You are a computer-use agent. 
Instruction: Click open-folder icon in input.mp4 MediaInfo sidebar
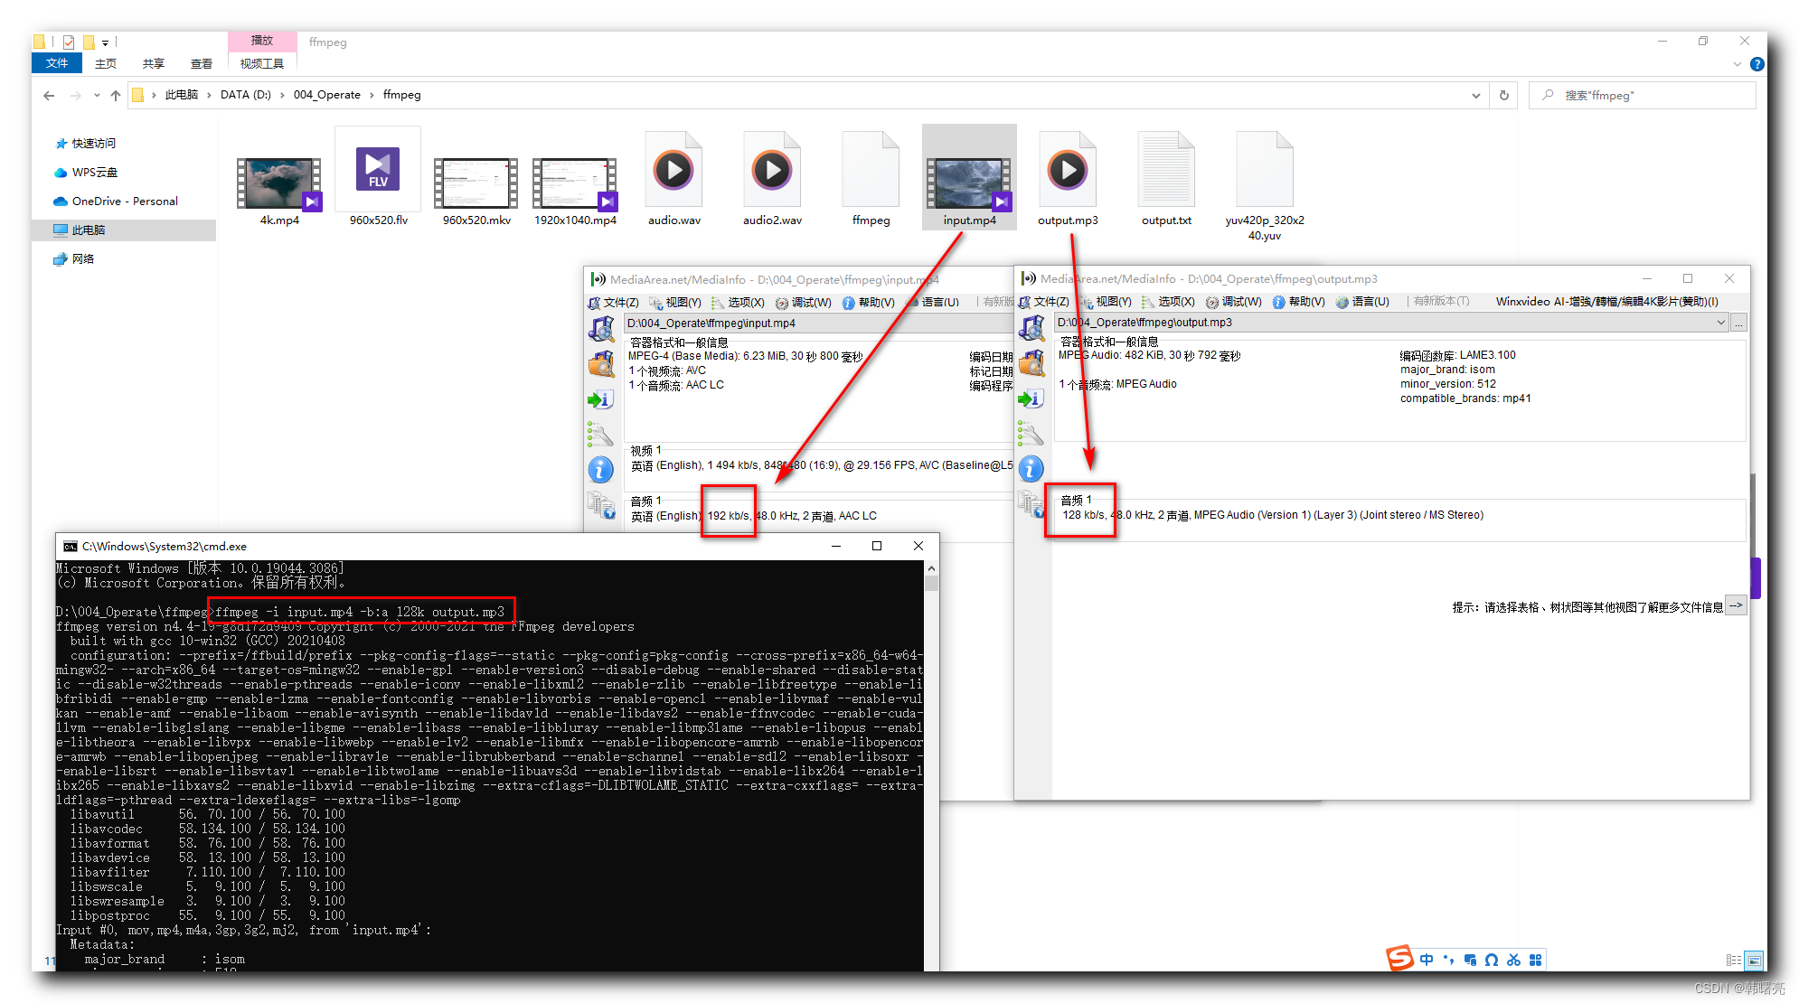point(601,364)
